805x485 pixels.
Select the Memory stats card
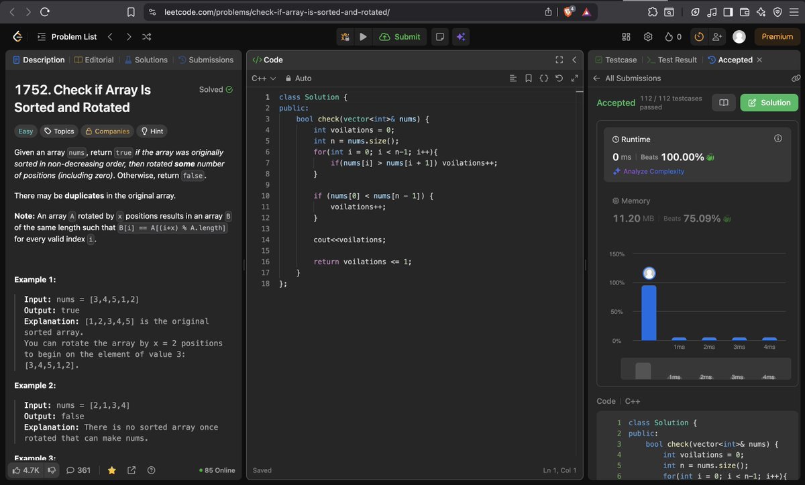click(x=698, y=210)
